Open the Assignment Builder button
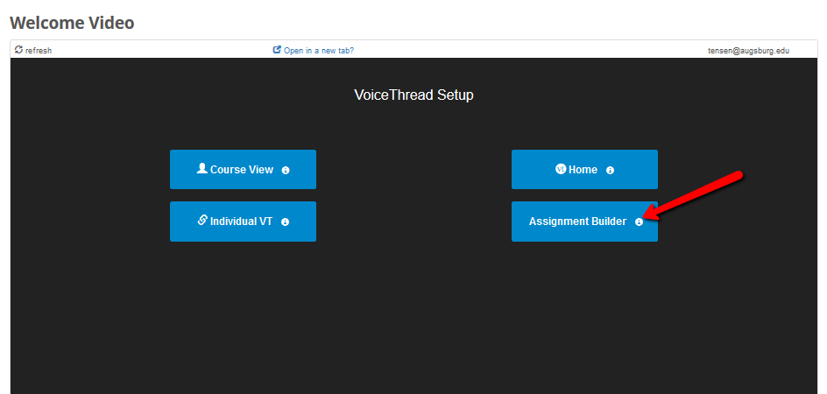This screenshot has height=394, width=827. (x=584, y=221)
